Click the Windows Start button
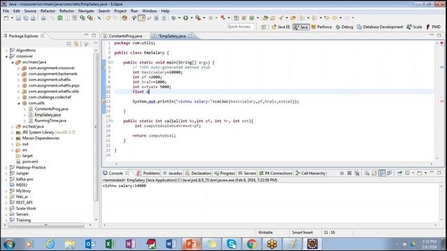Viewport: 447px width, 251px height. [x=9, y=244]
